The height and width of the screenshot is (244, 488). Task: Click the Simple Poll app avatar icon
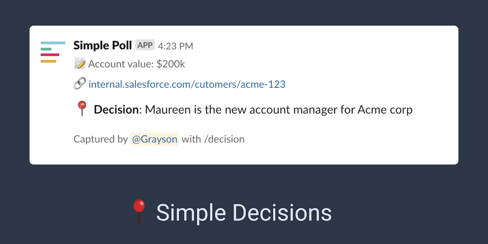pyautogui.click(x=52, y=52)
